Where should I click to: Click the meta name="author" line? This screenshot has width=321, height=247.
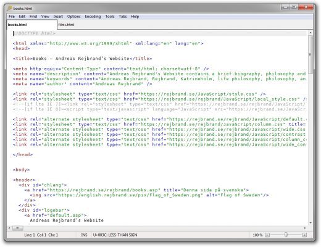82,84
